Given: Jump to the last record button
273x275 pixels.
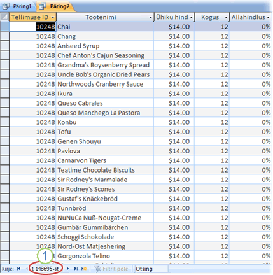Looking at the screenshot, I should [76, 269].
